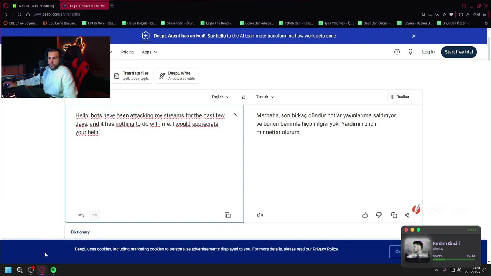Click the music player progress bar
The width and height of the screenshot is (491, 276).
click(x=454, y=260)
